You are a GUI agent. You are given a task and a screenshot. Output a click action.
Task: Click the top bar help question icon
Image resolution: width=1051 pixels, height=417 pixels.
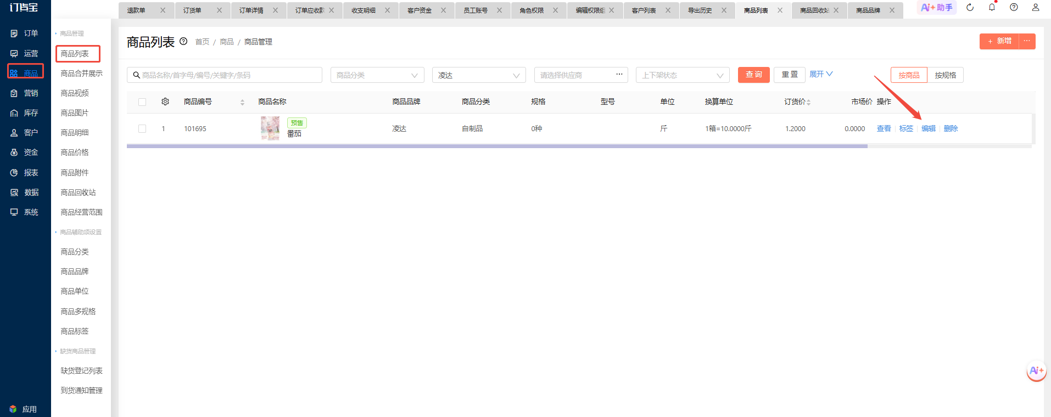click(1014, 8)
